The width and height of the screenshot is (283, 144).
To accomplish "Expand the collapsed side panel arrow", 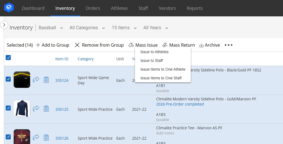I will (x=4, y=25).
